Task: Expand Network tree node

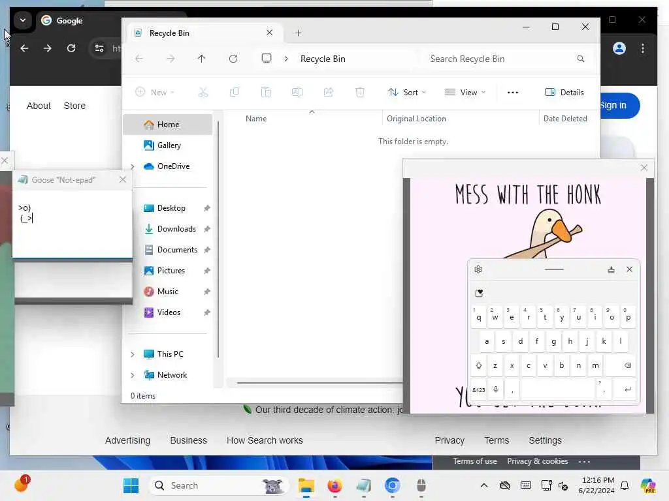Action: [132, 375]
